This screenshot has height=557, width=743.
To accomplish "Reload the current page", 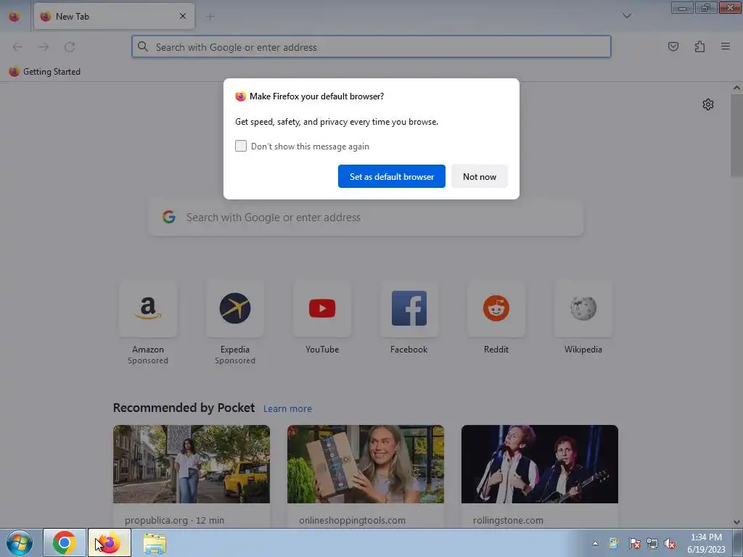I will point(70,47).
